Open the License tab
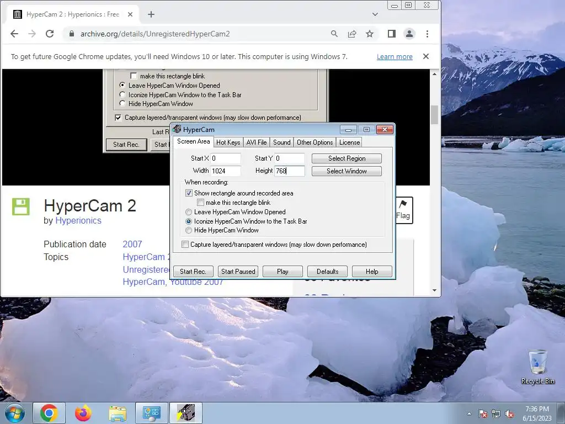The width and height of the screenshot is (565, 424). point(349,142)
